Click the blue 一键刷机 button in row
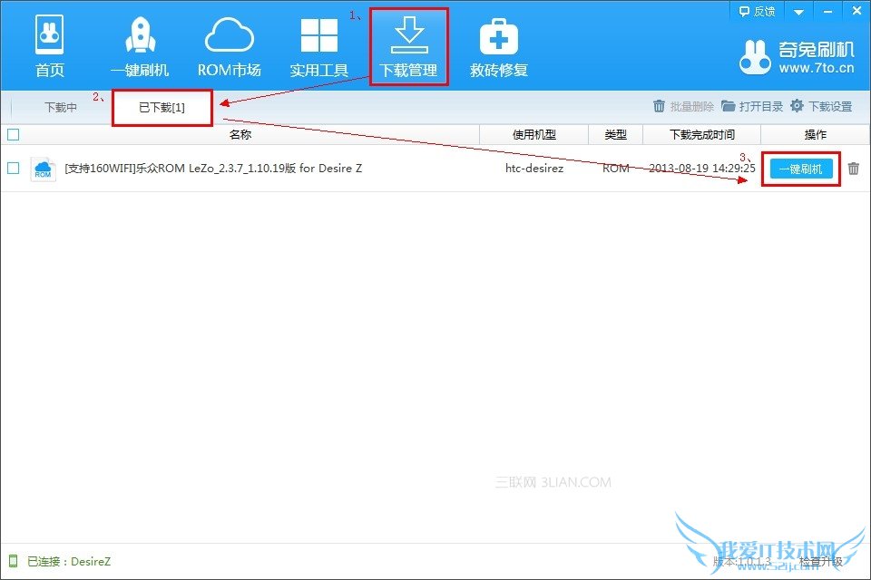Screen dimensions: 871x580 point(801,169)
